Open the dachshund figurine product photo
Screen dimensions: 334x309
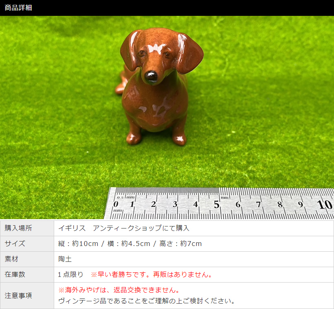coord(167,118)
